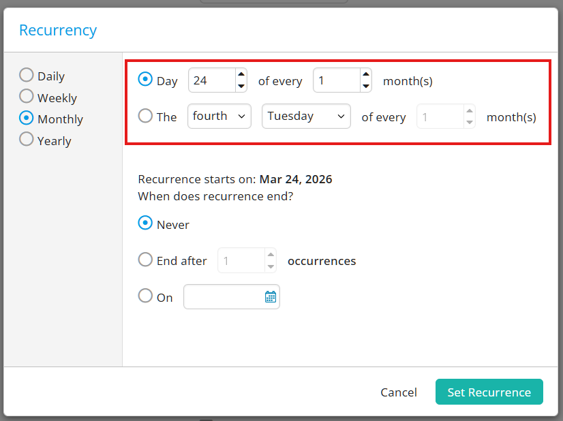
Task: Choose End after occurrences option
Action: 145,260
